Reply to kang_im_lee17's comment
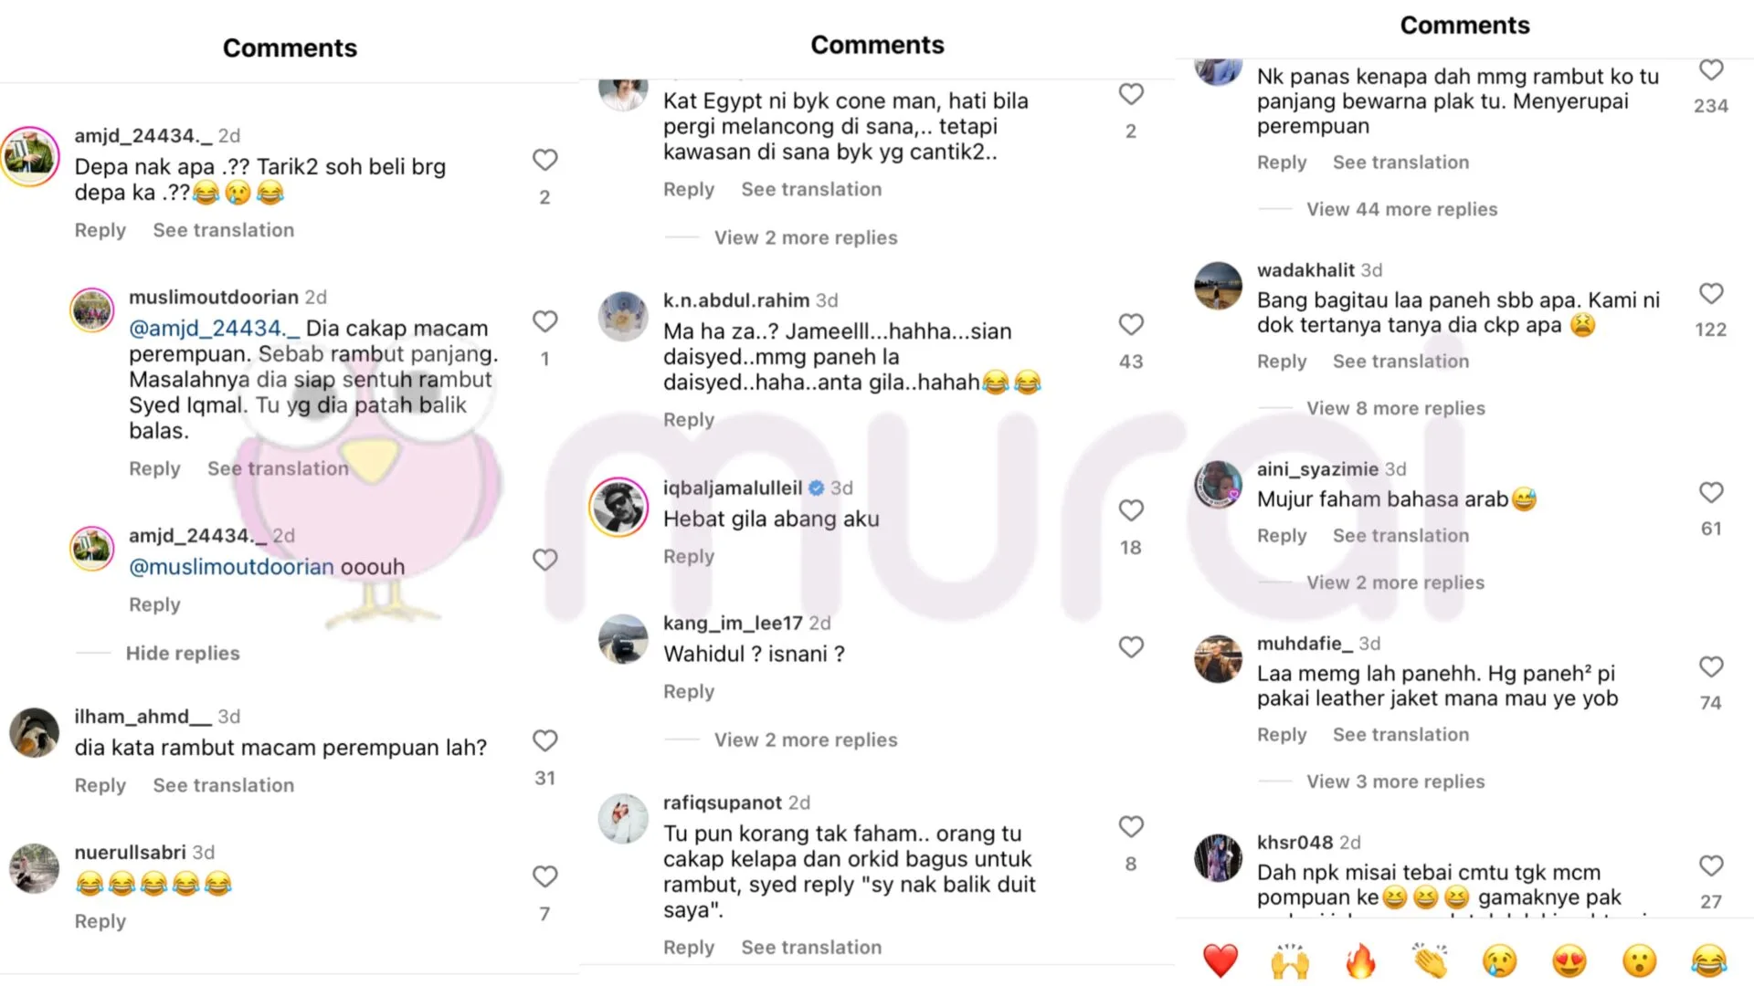 coord(689,691)
